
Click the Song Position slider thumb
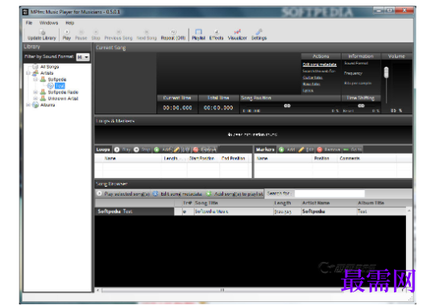pos(288,105)
